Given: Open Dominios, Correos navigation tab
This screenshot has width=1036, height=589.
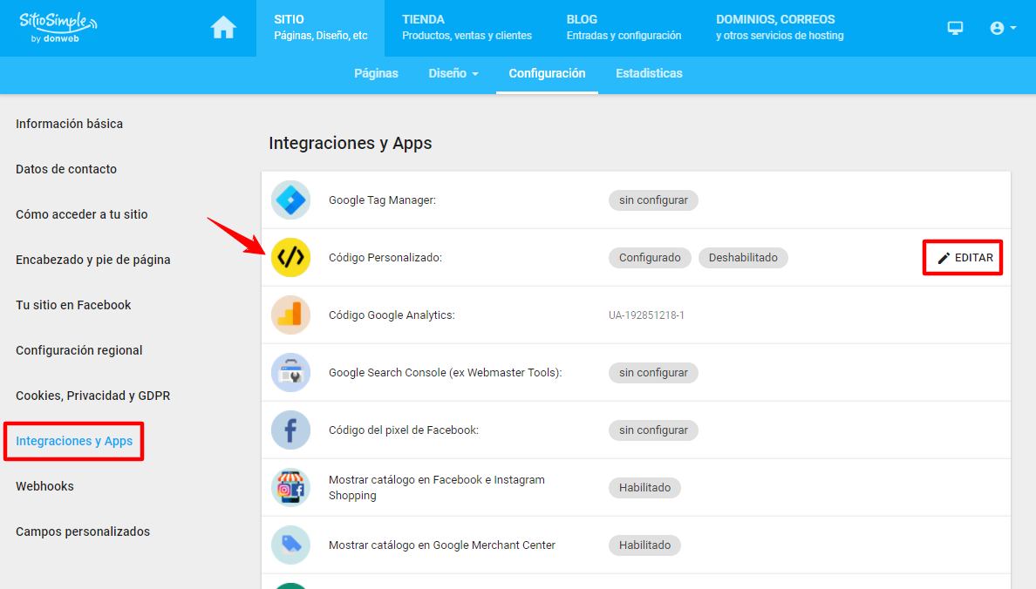Looking at the screenshot, I should coord(780,28).
